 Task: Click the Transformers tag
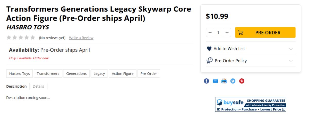[x=48, y=73]
